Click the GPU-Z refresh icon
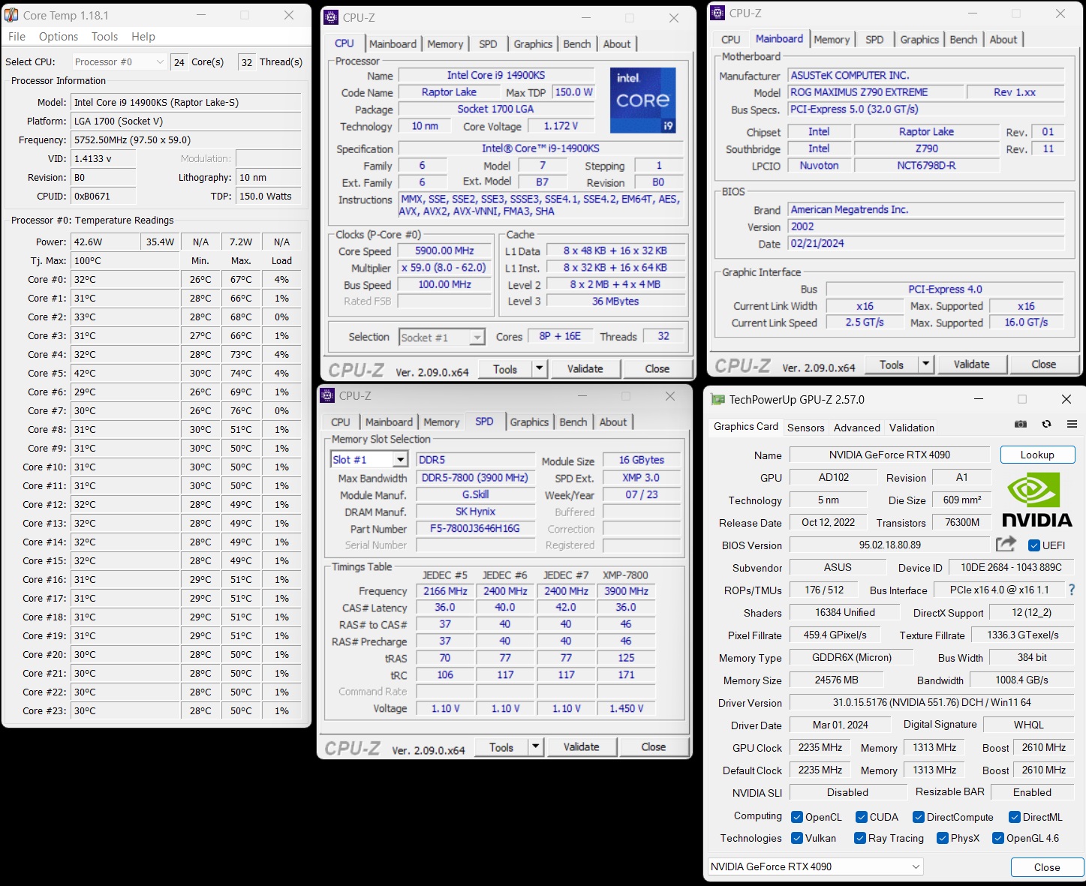 pyautogui.click(x=1046, y=425)
